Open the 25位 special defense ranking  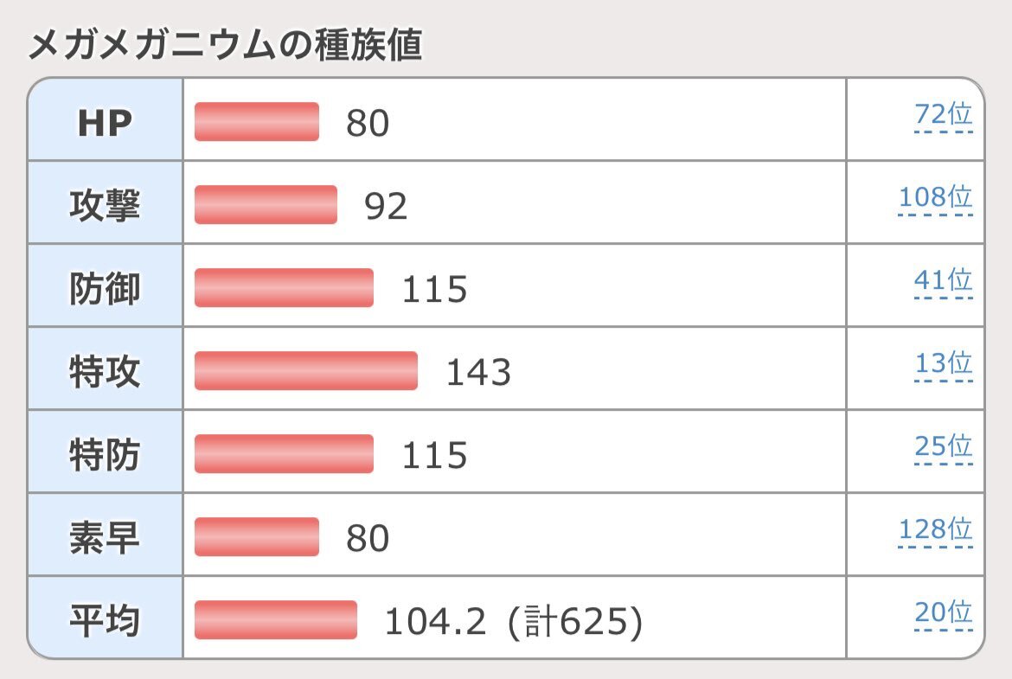click(943, 447)
